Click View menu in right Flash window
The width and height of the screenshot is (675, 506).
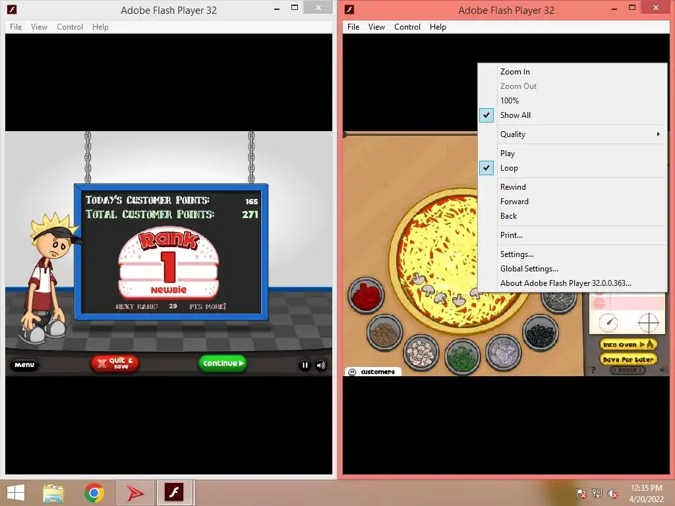point(376,26)
